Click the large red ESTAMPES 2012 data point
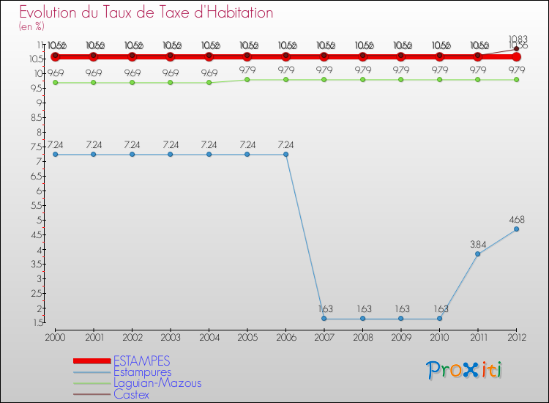549x403 pixels. click(x=517, y=56)
